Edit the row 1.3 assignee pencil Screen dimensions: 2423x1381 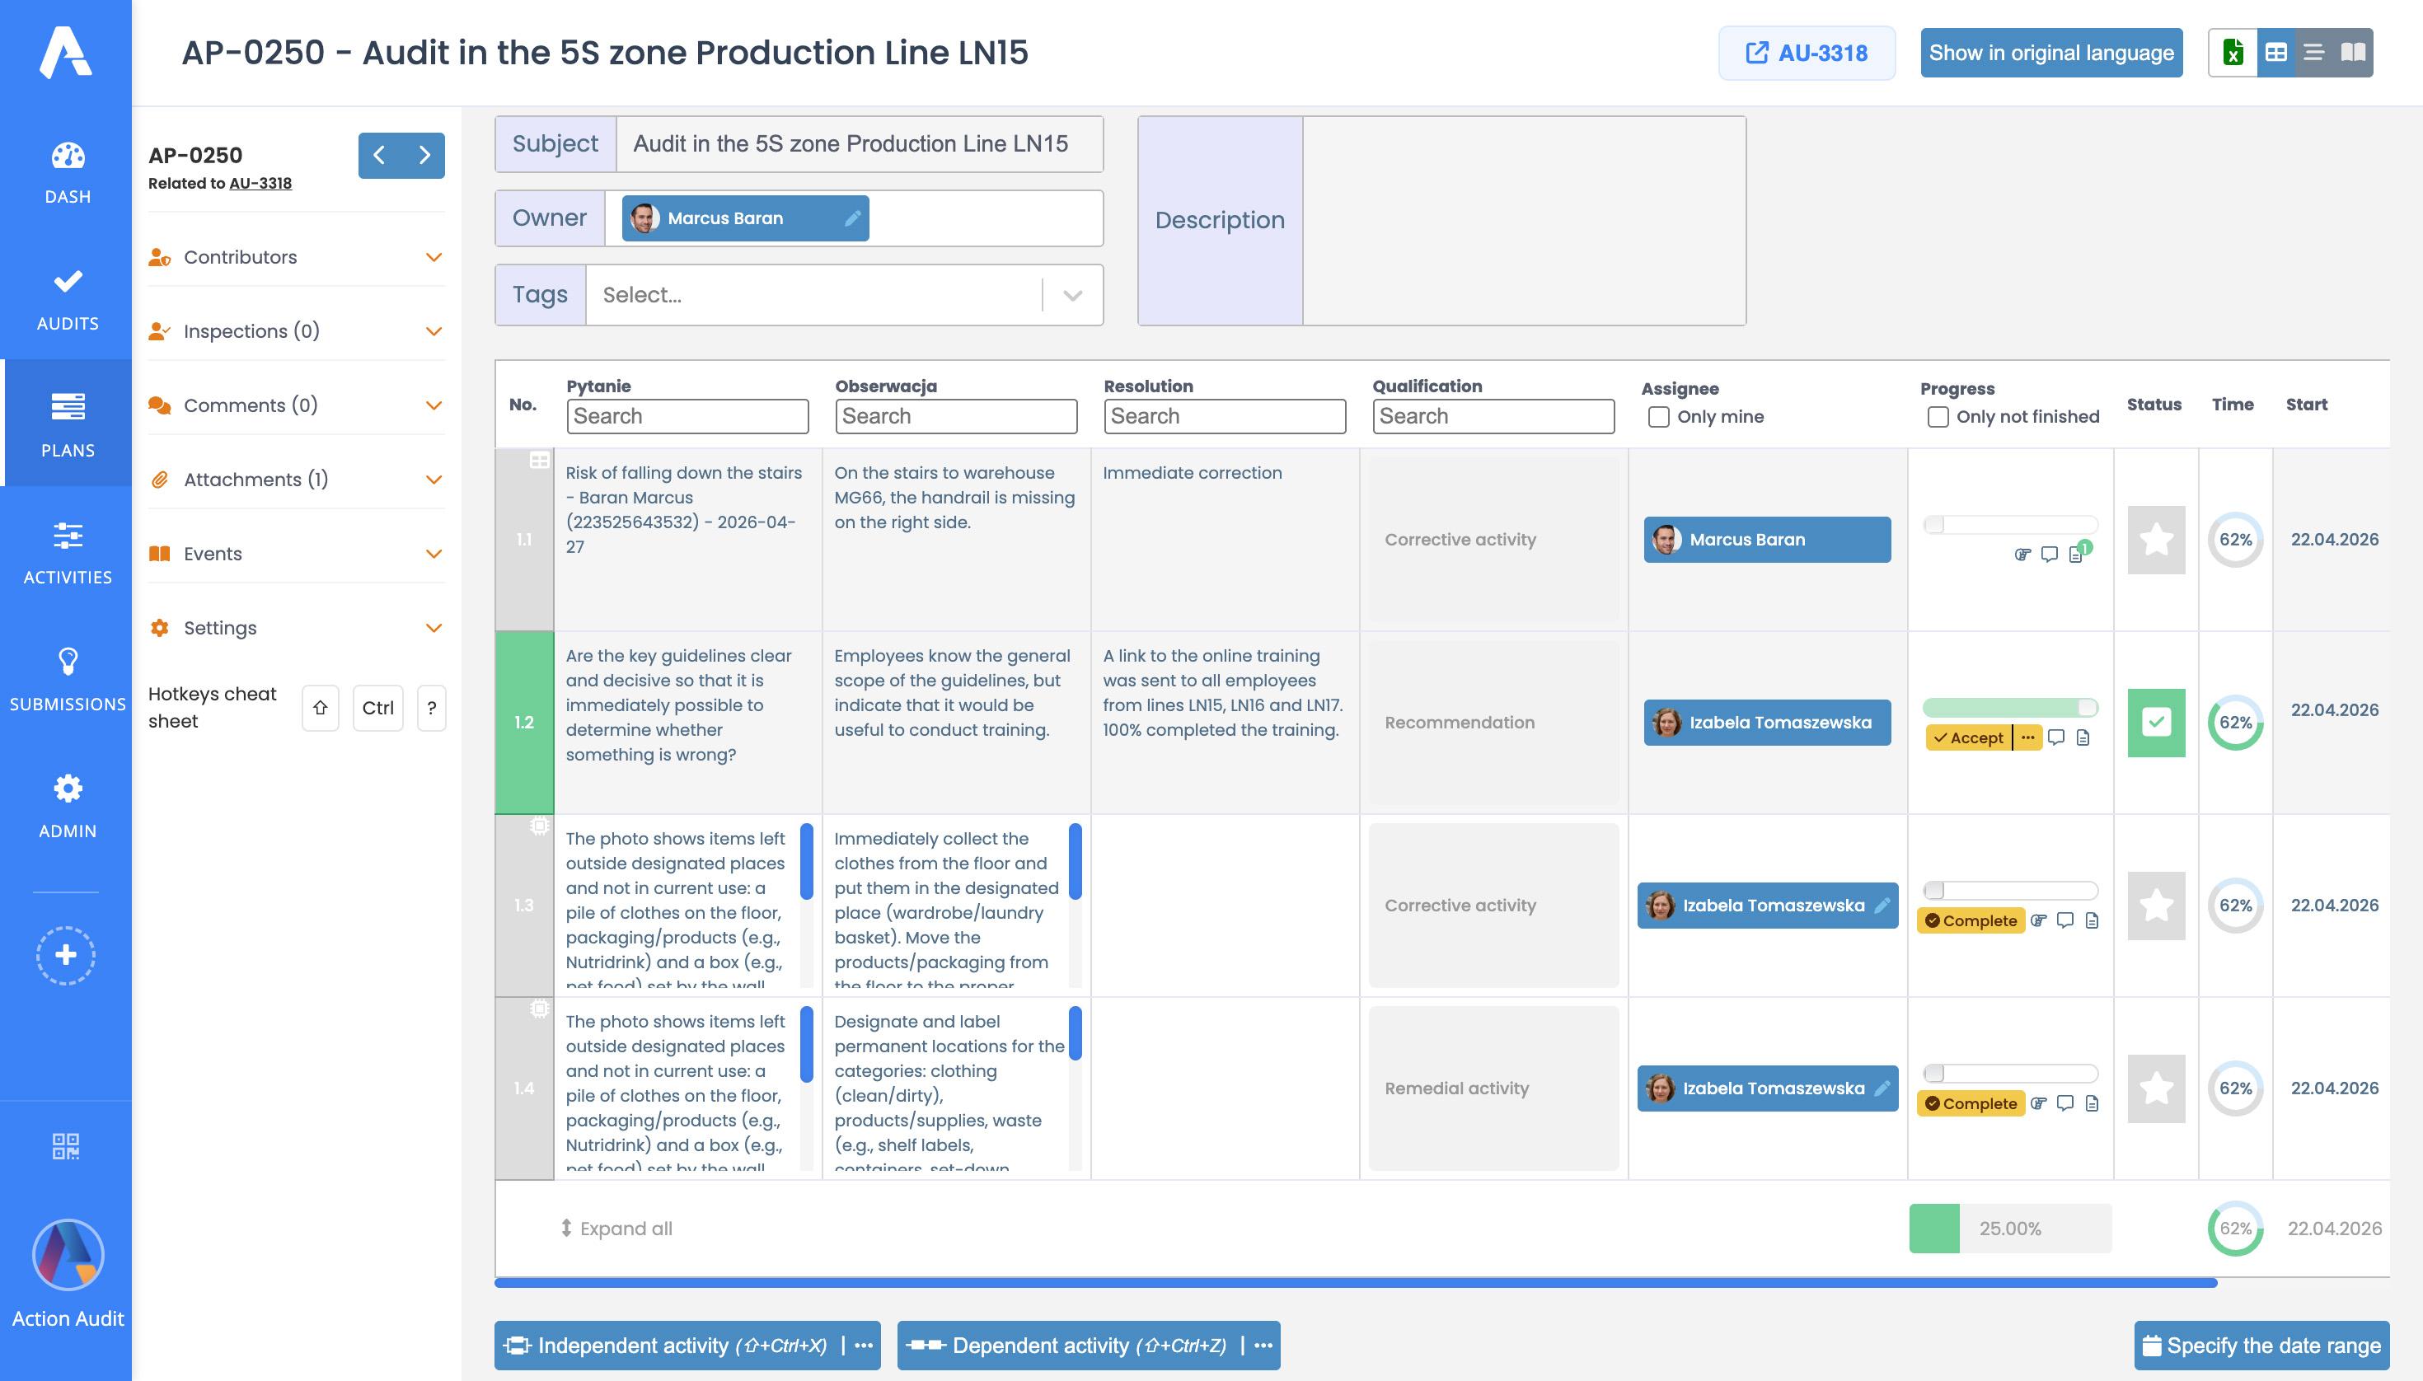1882,905
